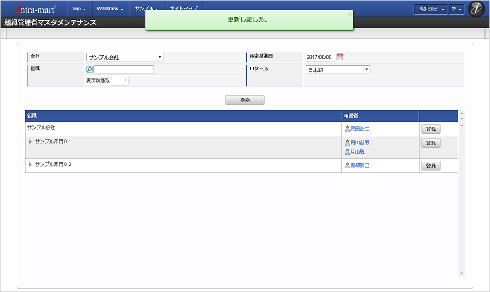Click the round "i" icon at top right
This screenshot has width=490, height=292.
click(x=476, y=9)
